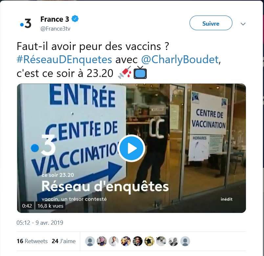Click the Suivre follow button

click(x=211, y=23)
